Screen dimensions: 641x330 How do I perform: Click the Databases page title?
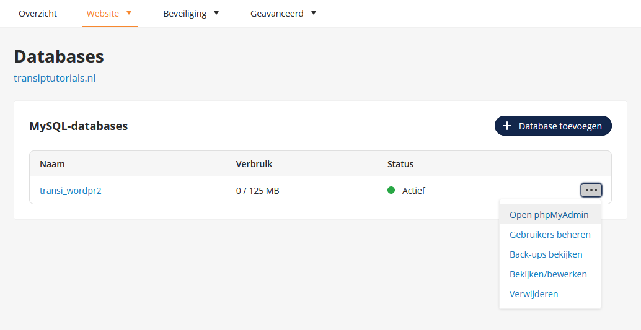(59, 56)
